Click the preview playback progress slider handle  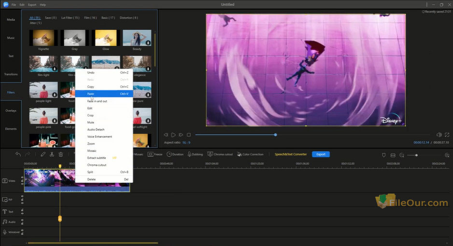pos(276,135)
